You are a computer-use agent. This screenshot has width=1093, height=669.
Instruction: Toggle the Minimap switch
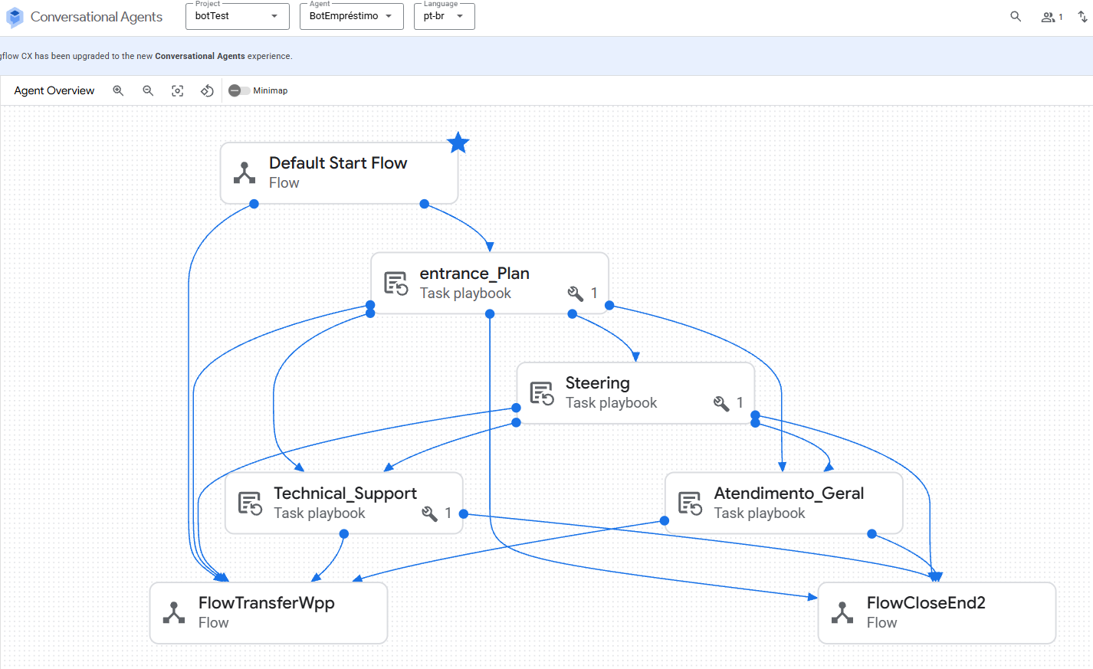239,90
